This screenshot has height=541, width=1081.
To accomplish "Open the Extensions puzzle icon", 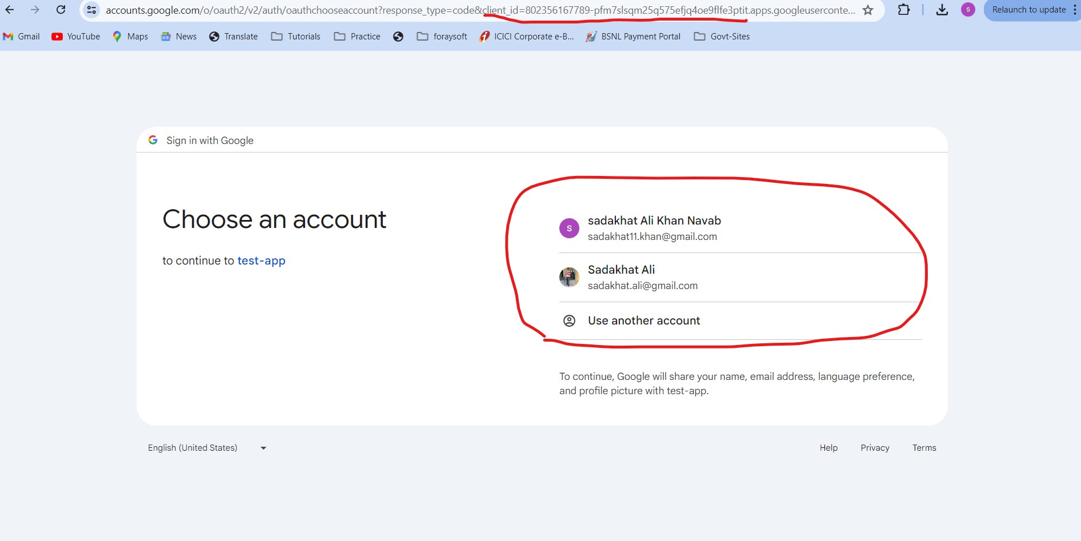I will click(903, 10).
